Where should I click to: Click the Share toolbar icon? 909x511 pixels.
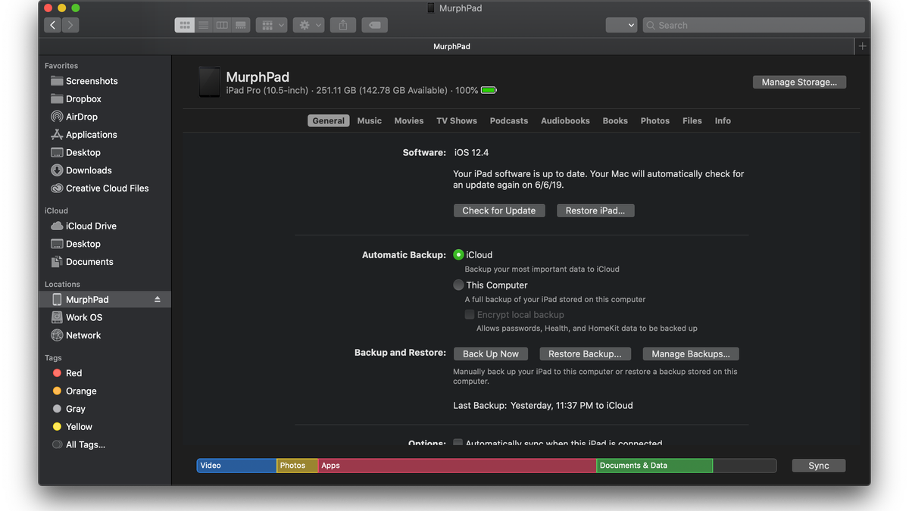click(343, 25)
